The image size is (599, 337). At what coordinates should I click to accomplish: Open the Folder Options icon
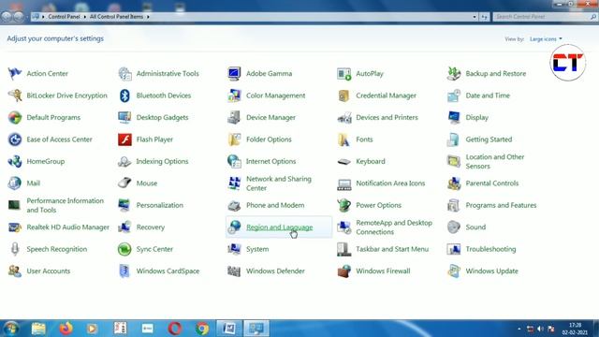tap(234, 139)
